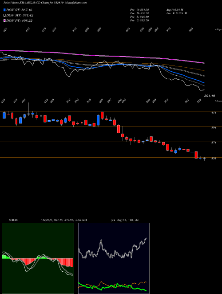The height and width of the screenshot is (294, 222).
Task: Click the 'Pre H: 353.95' high value
Action: [139, 13]
